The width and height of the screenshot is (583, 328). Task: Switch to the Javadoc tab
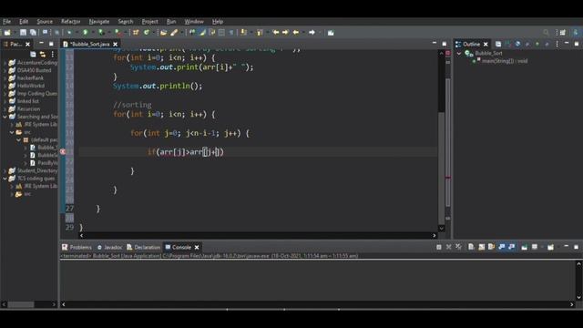pos(109,247)
